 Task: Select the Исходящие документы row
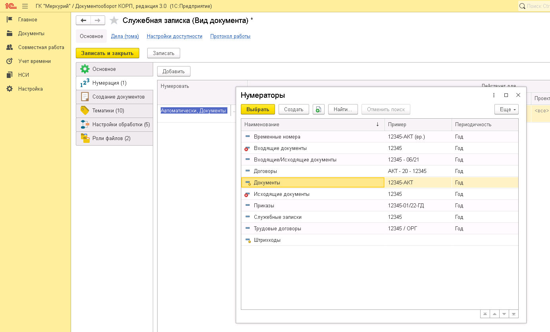pyautogui.click(x=380, y=194)
